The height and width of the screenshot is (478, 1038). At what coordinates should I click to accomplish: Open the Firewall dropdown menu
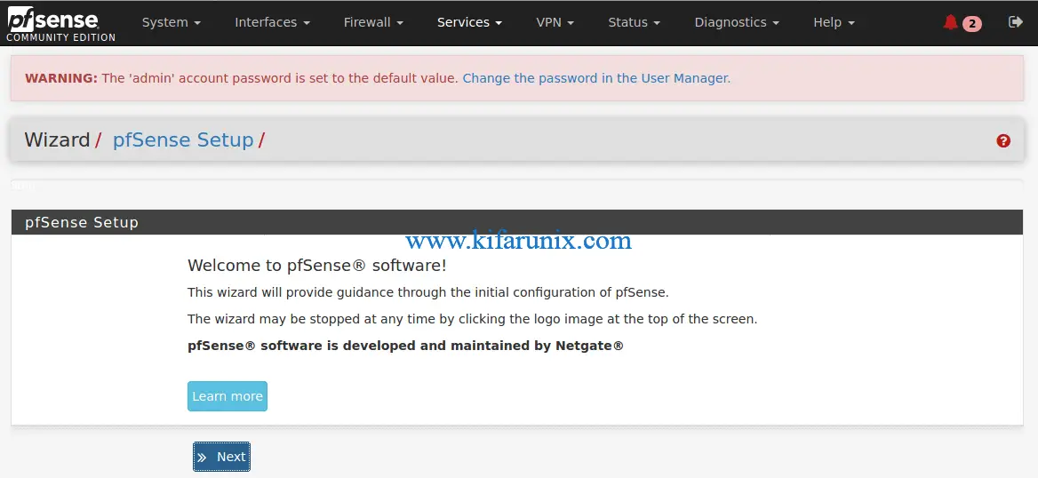(x=373, y=22)
